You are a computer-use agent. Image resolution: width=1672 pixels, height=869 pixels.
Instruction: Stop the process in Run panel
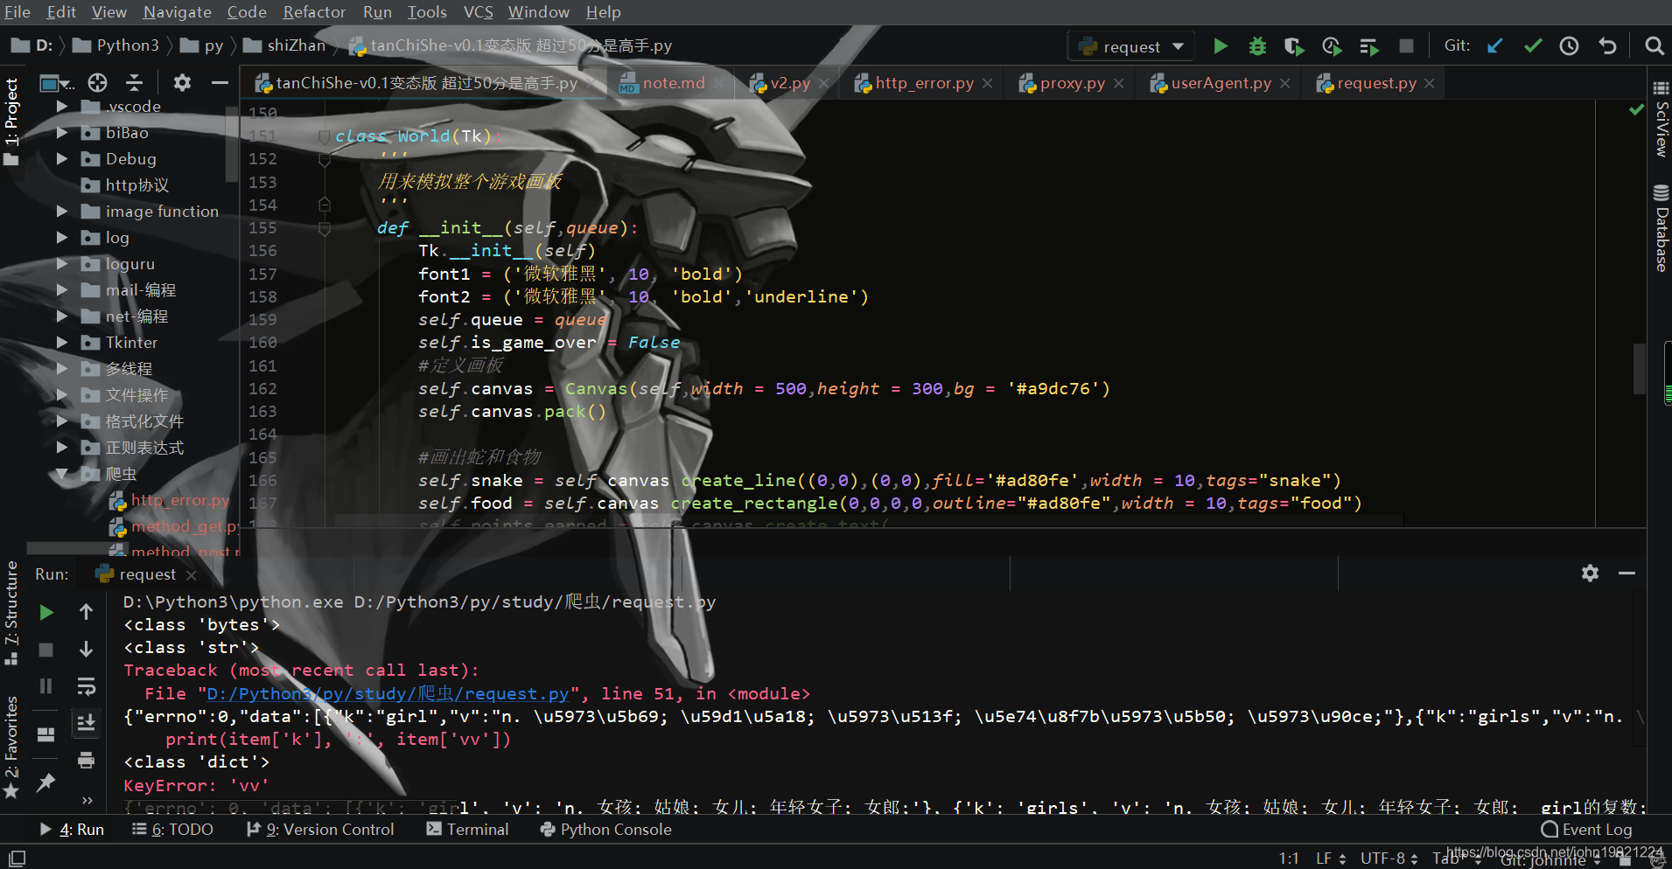click(x=46, y=650)
